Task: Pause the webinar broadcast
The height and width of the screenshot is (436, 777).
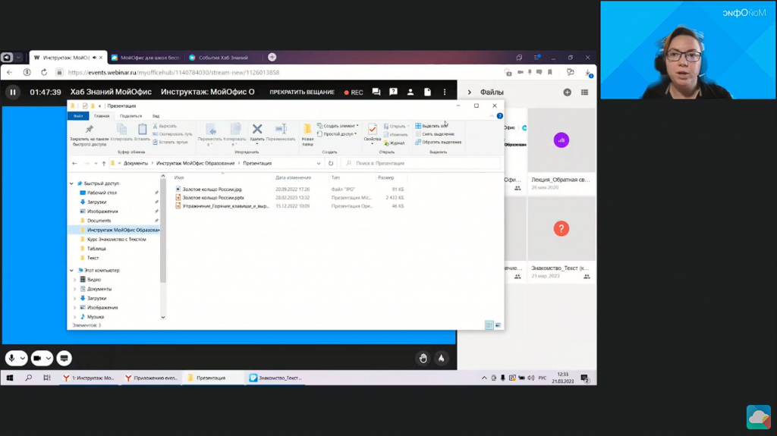Action: pyautogui.click(x=13, y=93)
